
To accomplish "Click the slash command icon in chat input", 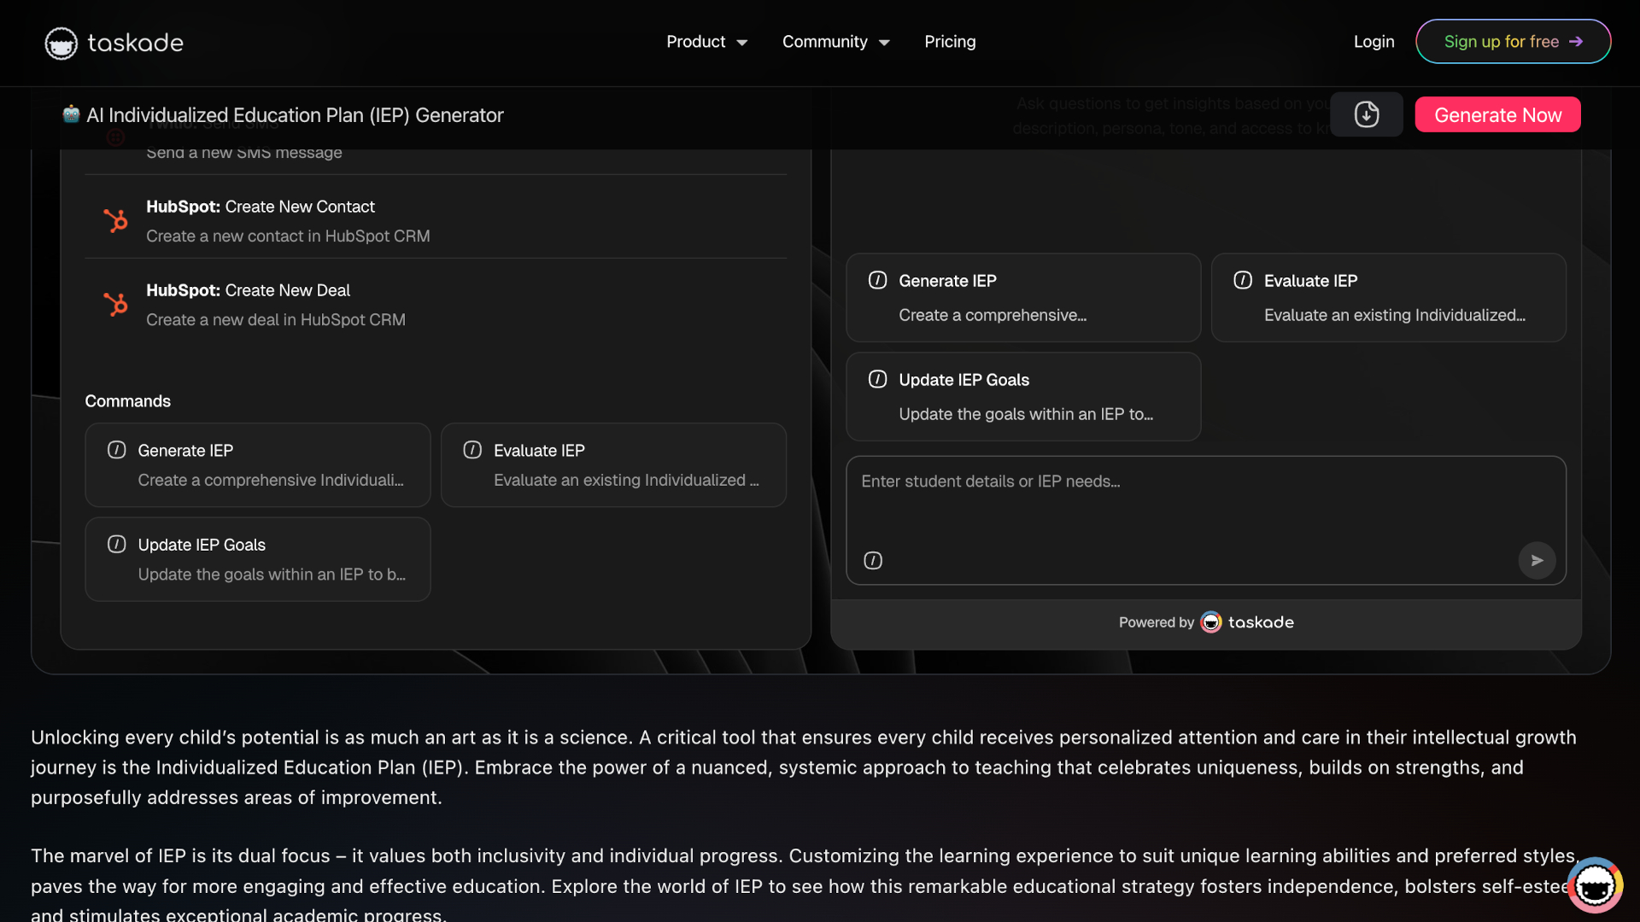I will (873, 561).
